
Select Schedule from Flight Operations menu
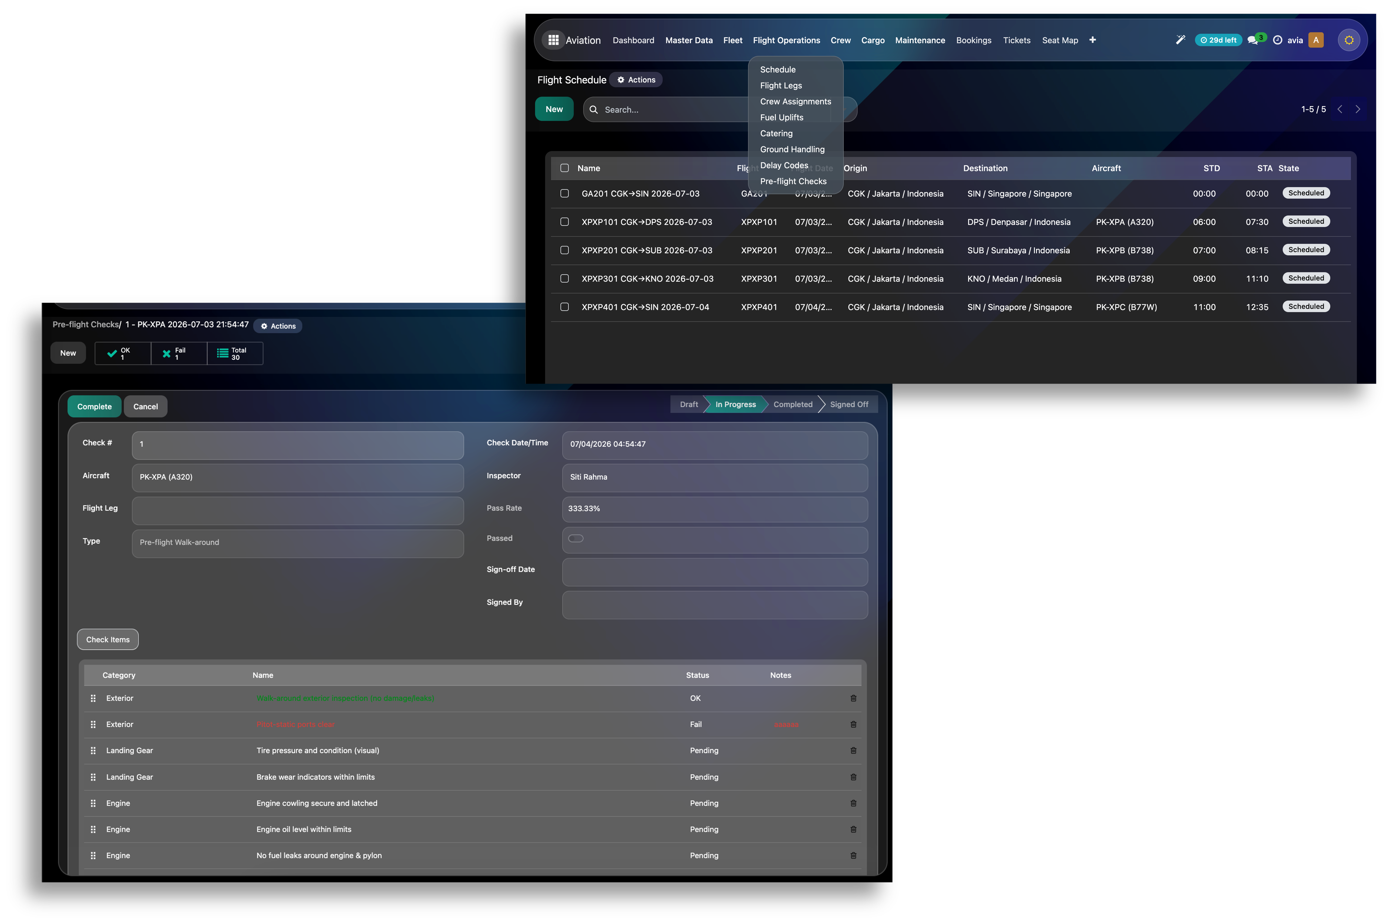click(x=777, y=69)
